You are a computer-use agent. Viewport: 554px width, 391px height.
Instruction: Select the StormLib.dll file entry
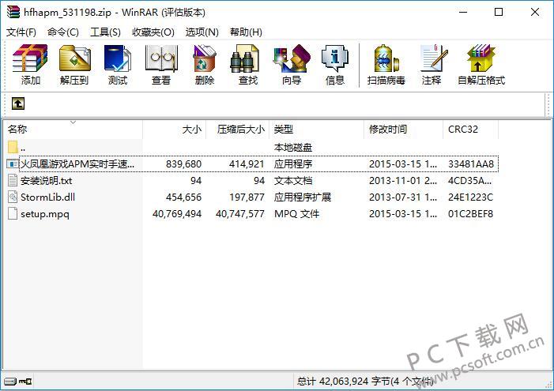click(47, 197)
